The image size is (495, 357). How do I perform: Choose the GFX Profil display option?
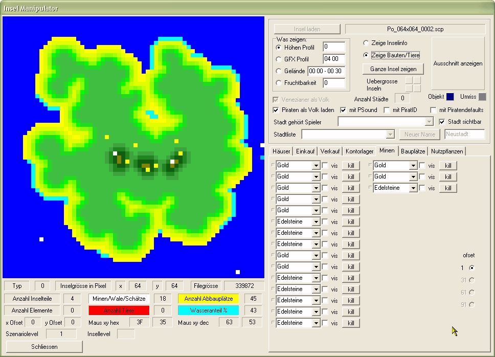(x=279, y=59)
